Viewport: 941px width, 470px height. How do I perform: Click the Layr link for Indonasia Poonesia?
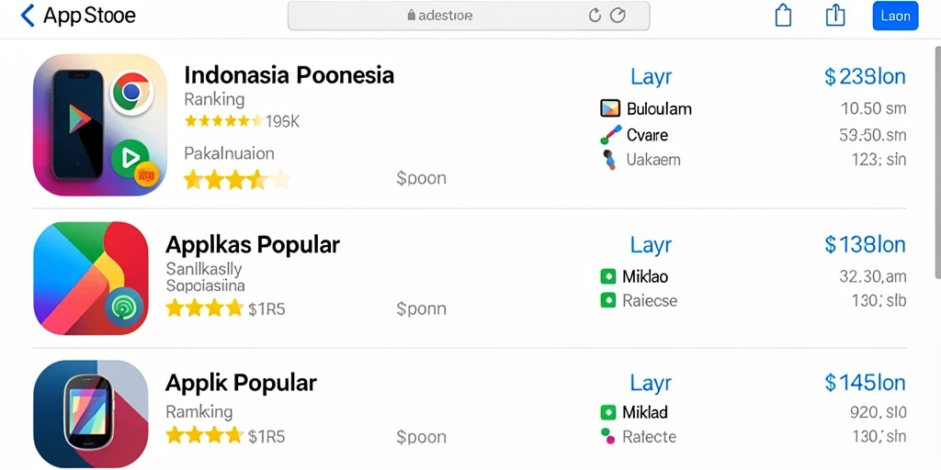pyautogui.click(x=652, y=77)
